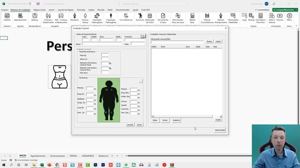
Task: Click the Editar button
Action: point(155,120)
